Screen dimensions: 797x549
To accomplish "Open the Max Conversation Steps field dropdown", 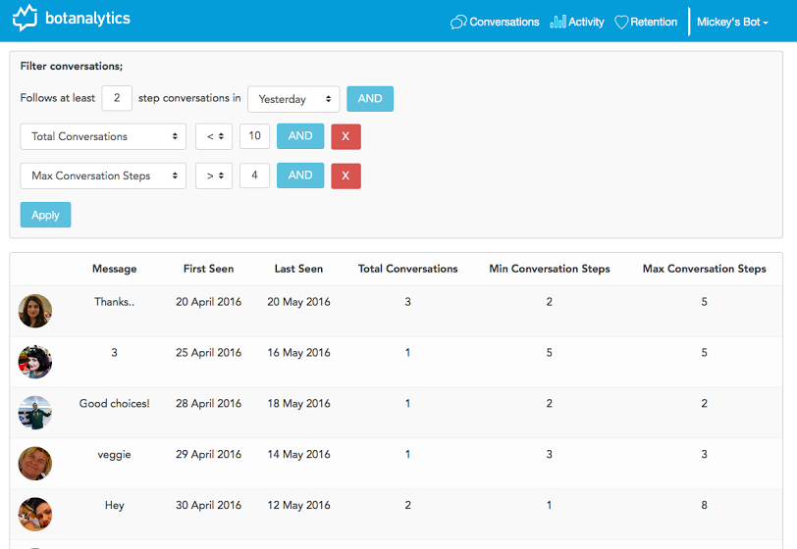I will 103,175.
